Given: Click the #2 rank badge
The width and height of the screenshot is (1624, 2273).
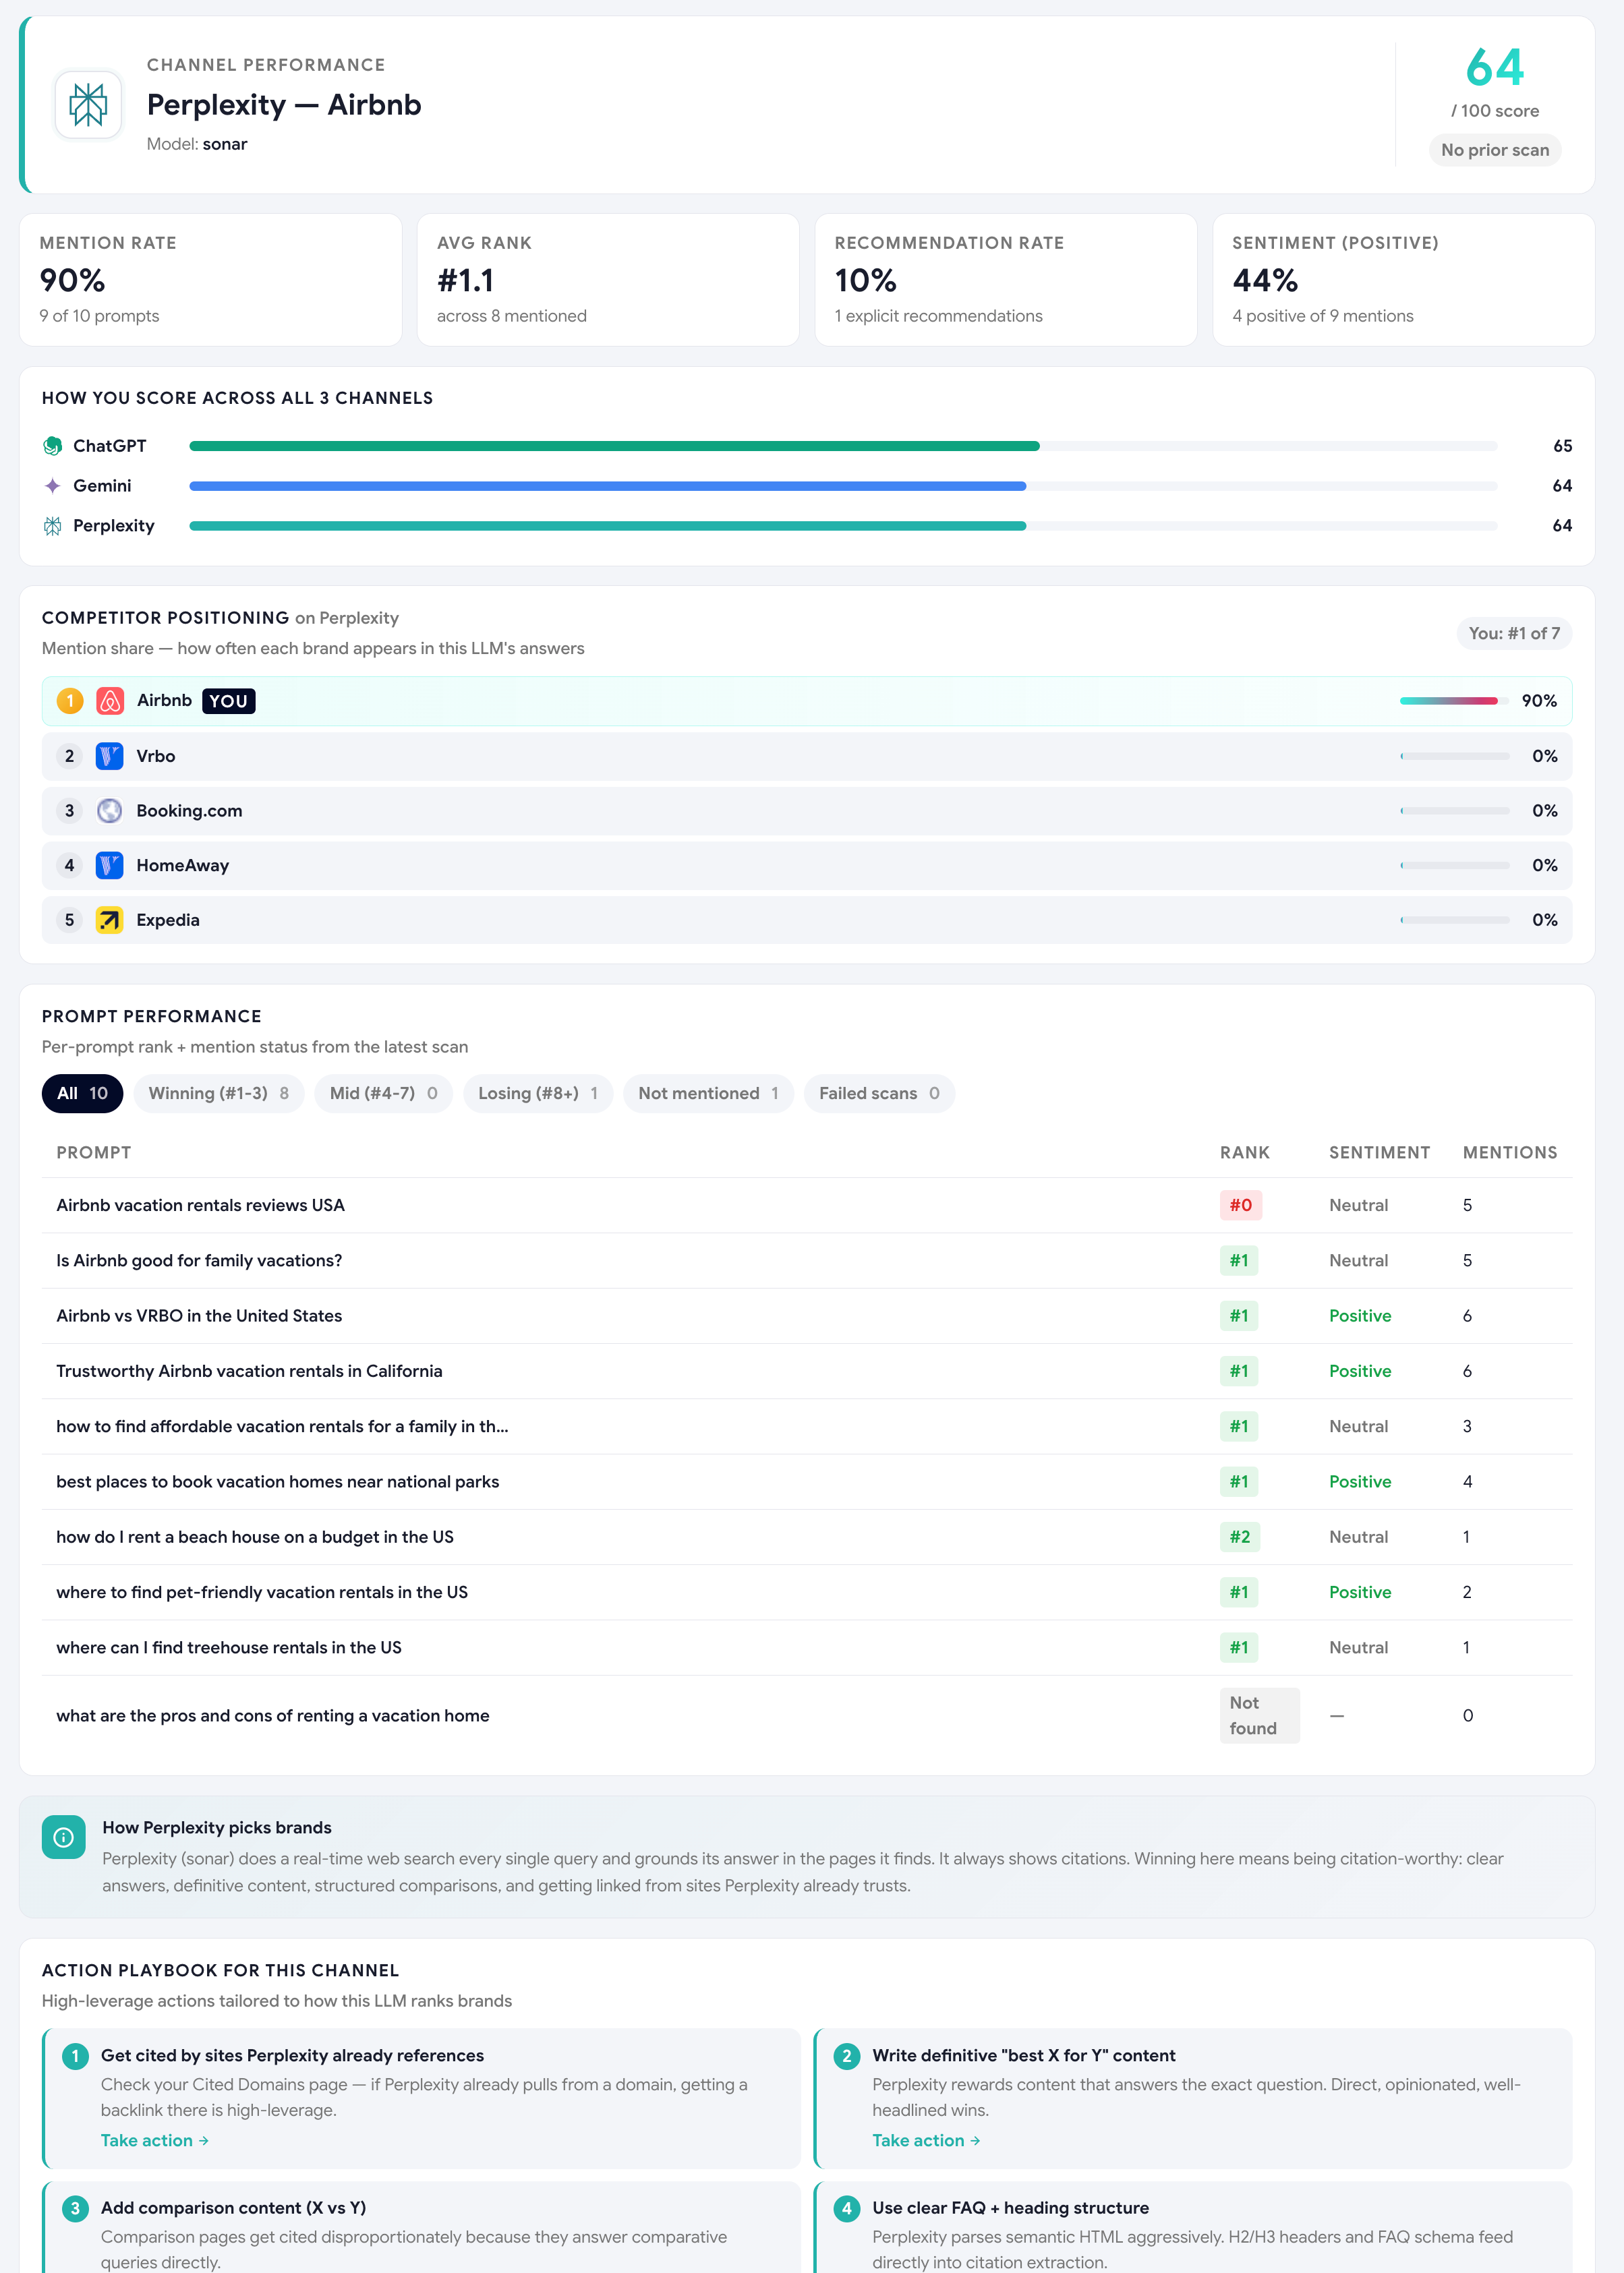Looking at the screenshot, I should 1240,1537.
